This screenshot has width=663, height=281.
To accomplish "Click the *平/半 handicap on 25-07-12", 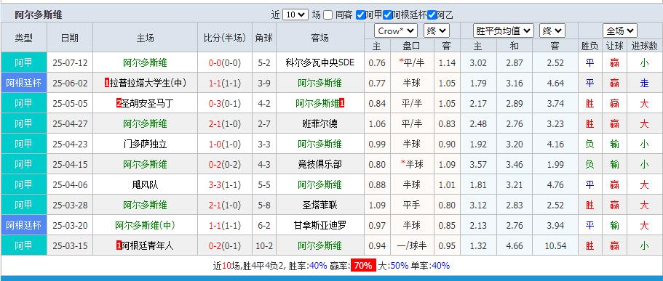I will click(411, 63).
